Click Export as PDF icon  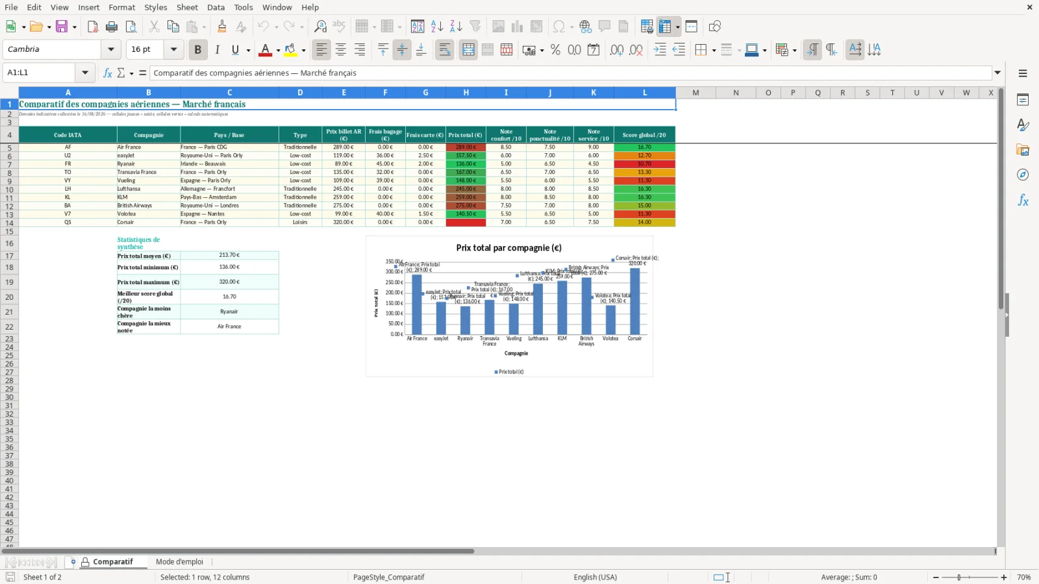click(93, 27)
